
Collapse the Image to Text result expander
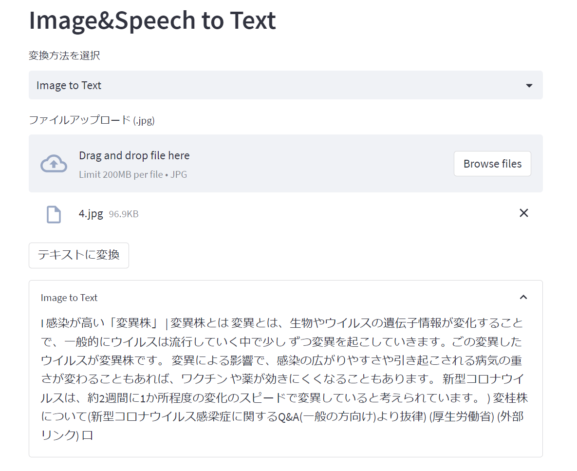pyautogui.click(x=523, y=297)
